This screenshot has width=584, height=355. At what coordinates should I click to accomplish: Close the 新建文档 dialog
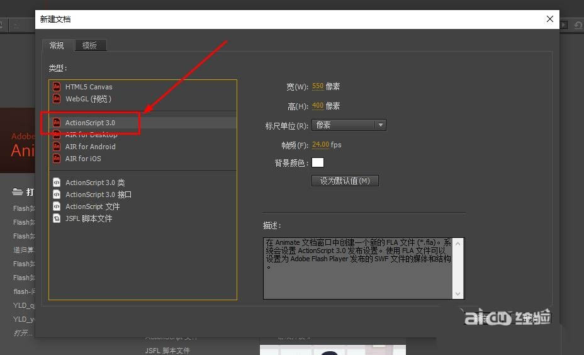point(550,19)
